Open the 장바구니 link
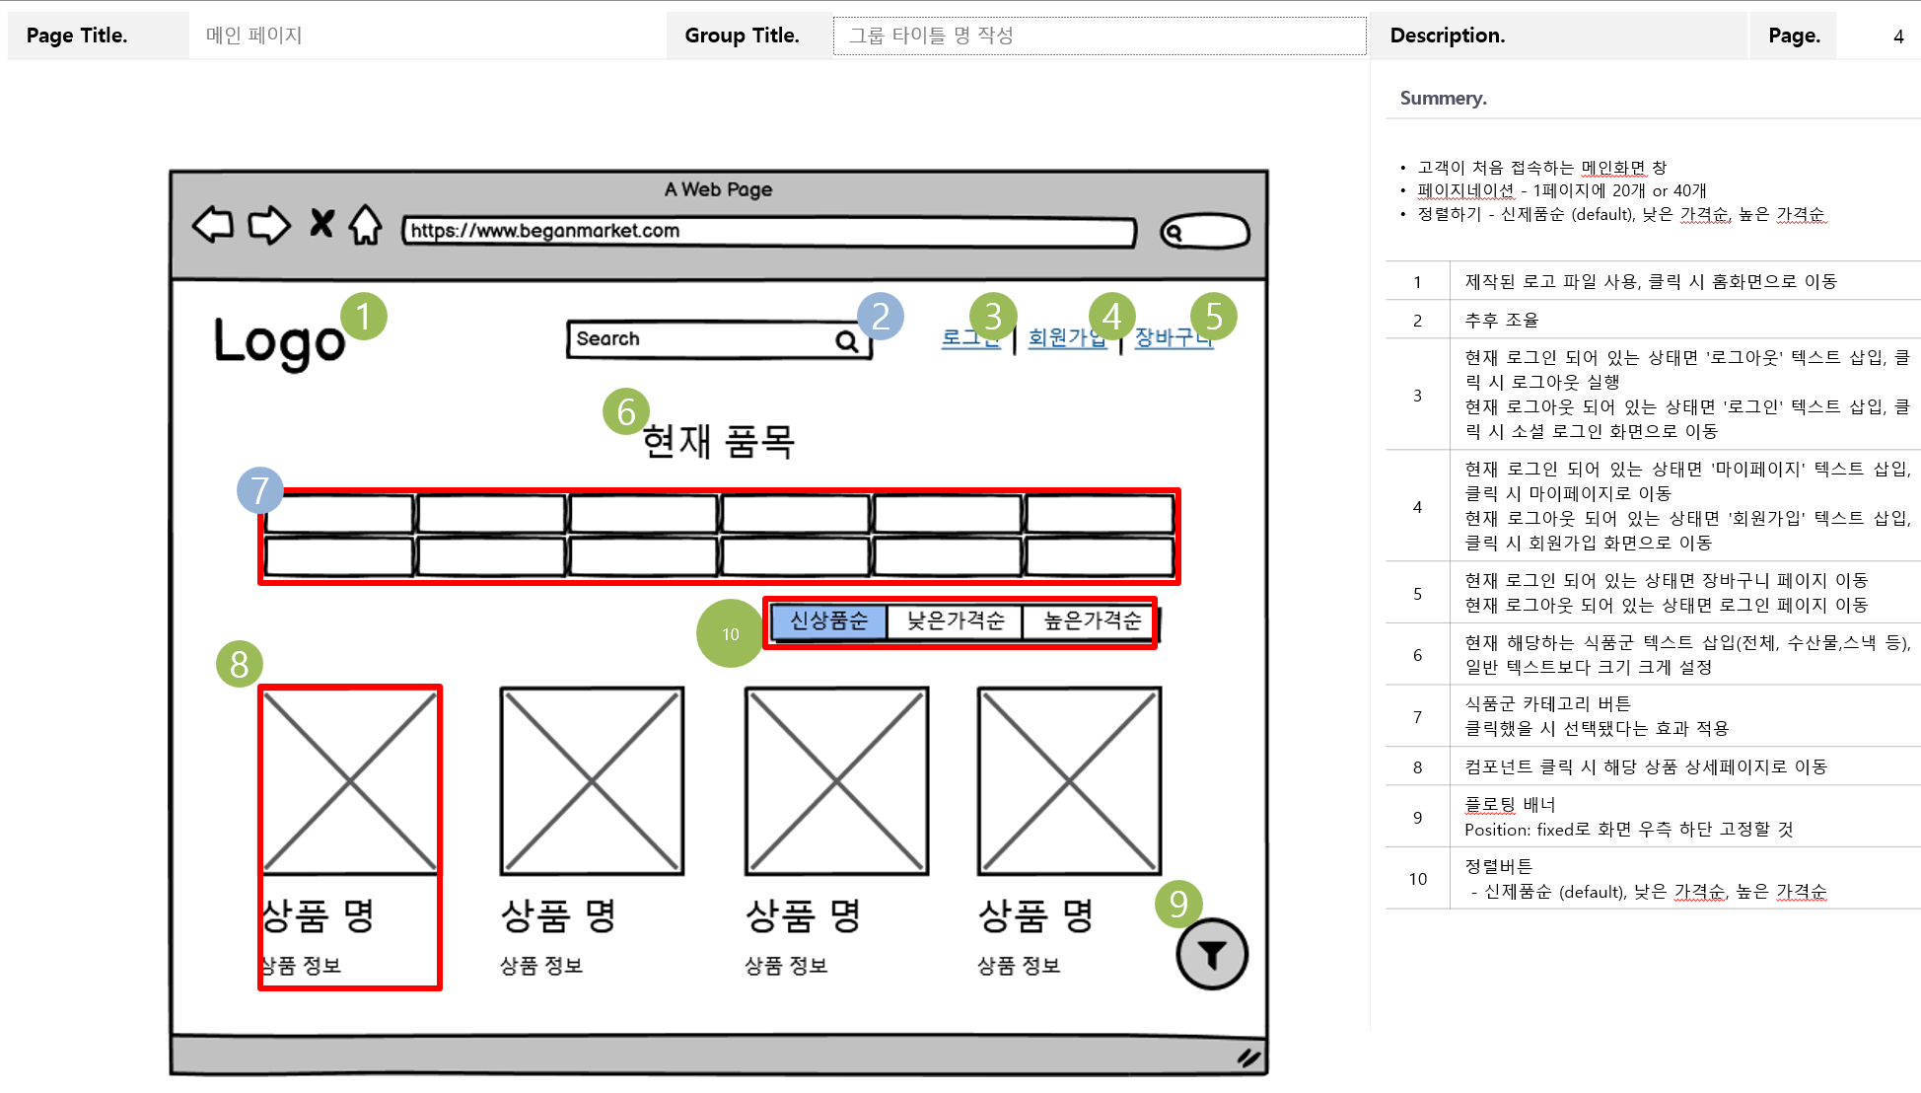1921x1093 pixels. click(1174, 337)
